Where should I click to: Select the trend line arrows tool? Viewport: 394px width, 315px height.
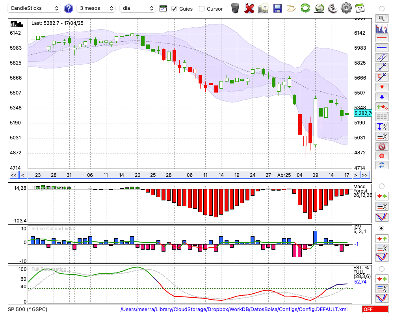click(x=382, y=67)
